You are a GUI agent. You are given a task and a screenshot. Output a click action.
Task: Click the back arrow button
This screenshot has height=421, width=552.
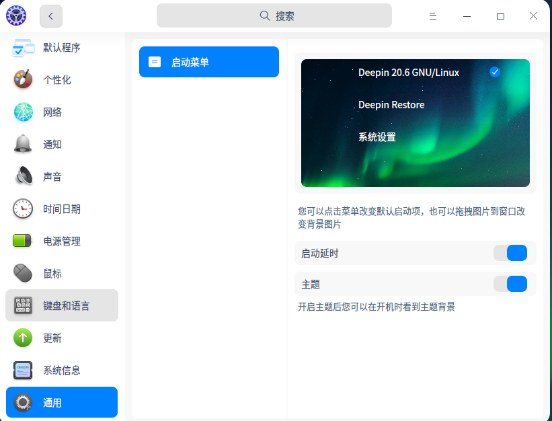(50, 15)
